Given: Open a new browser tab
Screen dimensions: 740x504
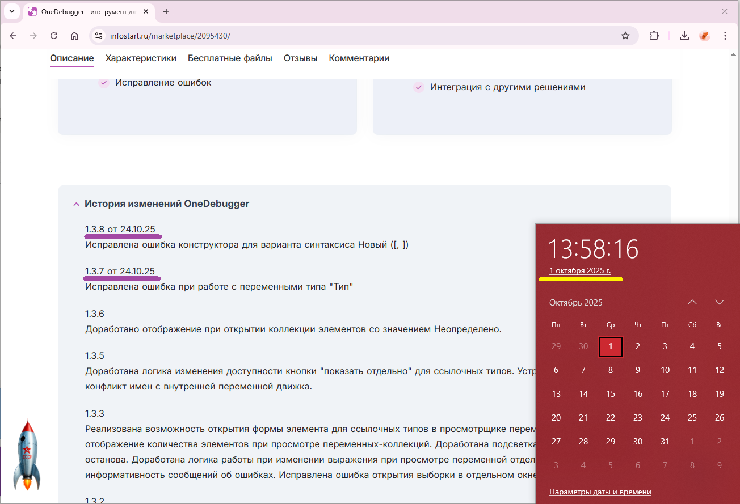Looking at the screenshot, I should (x=166, y=11).
